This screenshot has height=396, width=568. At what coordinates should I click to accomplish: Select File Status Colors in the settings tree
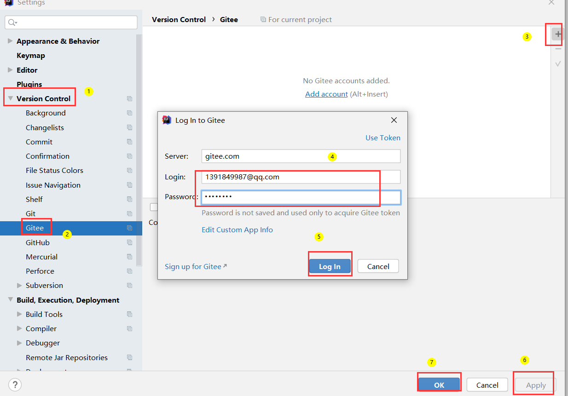(x=54, y=170)
